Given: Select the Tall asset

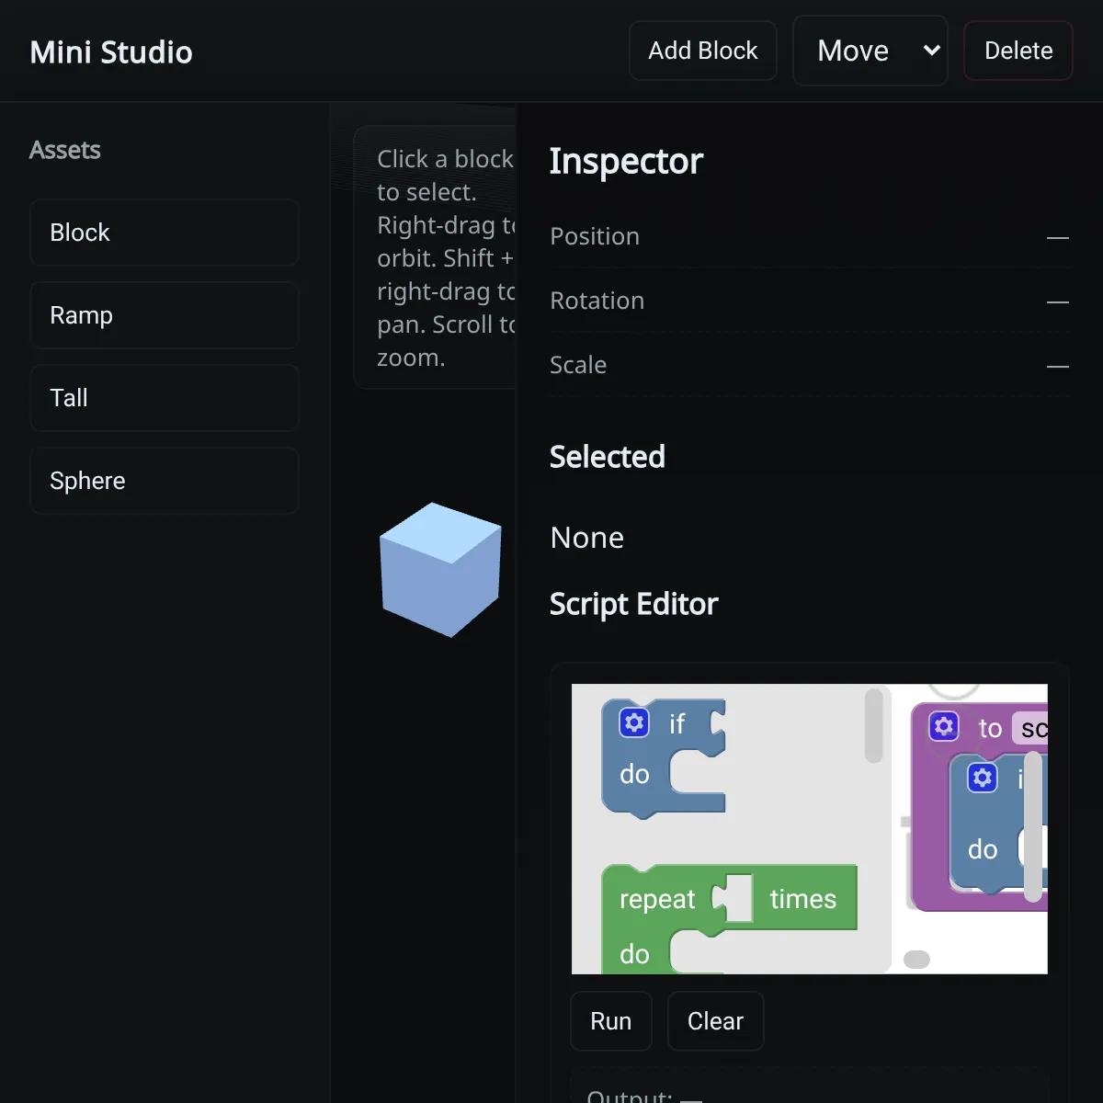Looking at the screenshot, I should coord(165,398).
